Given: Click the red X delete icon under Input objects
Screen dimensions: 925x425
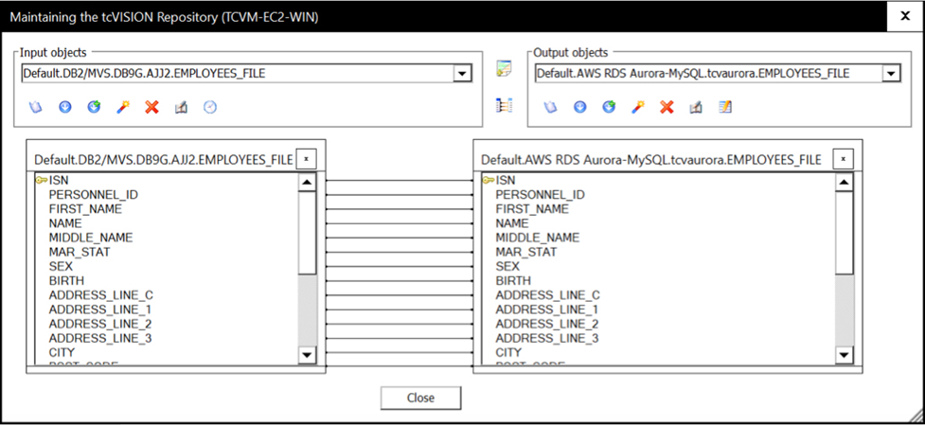Looking at the screenshot, I should (152, 107).
